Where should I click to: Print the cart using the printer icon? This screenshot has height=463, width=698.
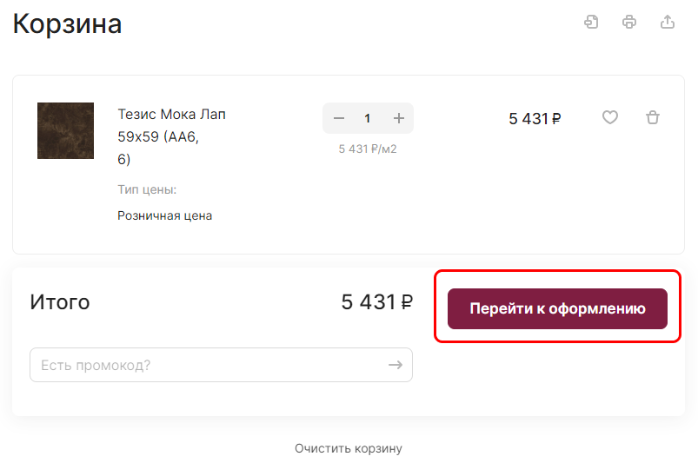tap(629, 23)
